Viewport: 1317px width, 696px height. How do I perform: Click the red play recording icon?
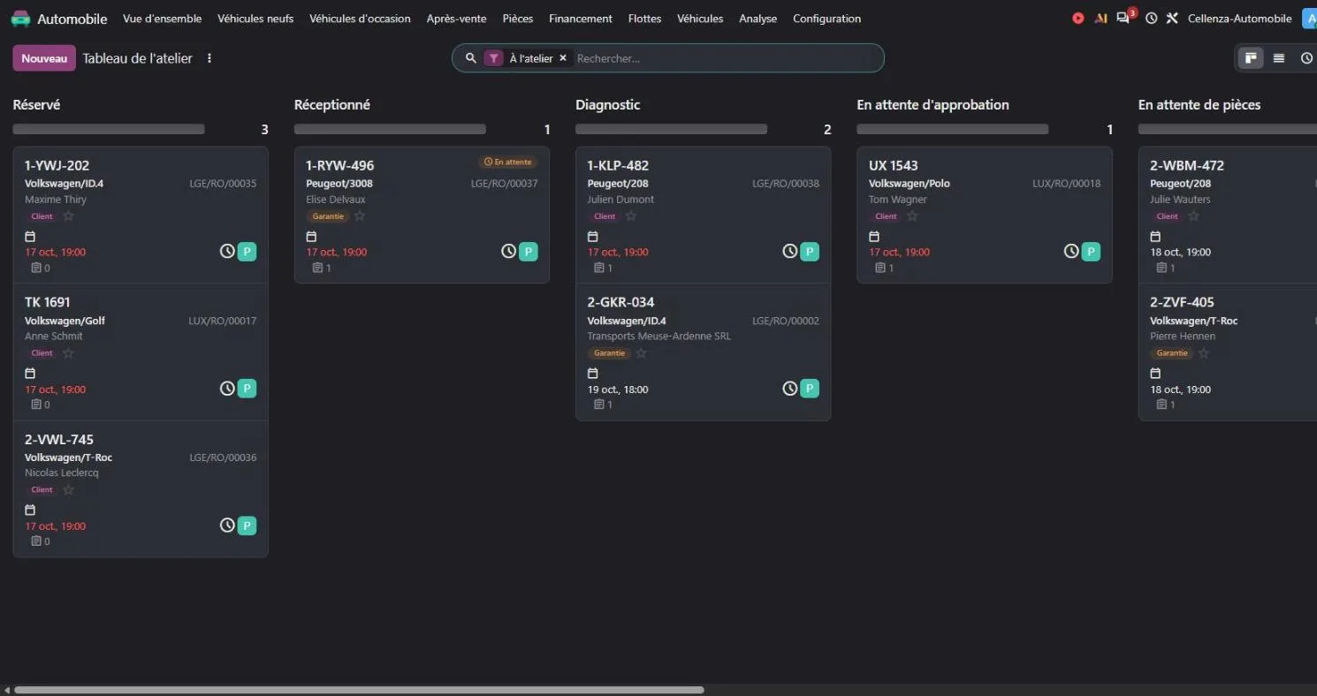(x=1078, y=19)
